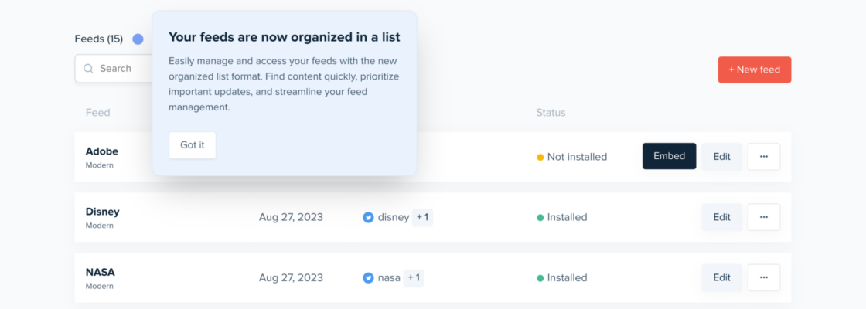Create a feed with + New feed
Image resolution: width=866 pixels, height=309 pixels.
click(754, 70)
